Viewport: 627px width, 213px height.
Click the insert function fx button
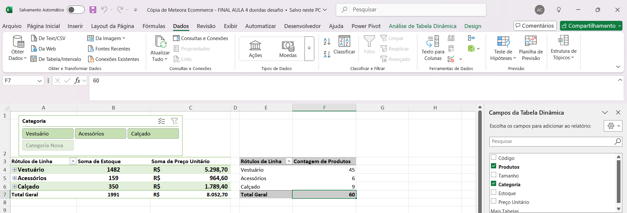[77, 80]
